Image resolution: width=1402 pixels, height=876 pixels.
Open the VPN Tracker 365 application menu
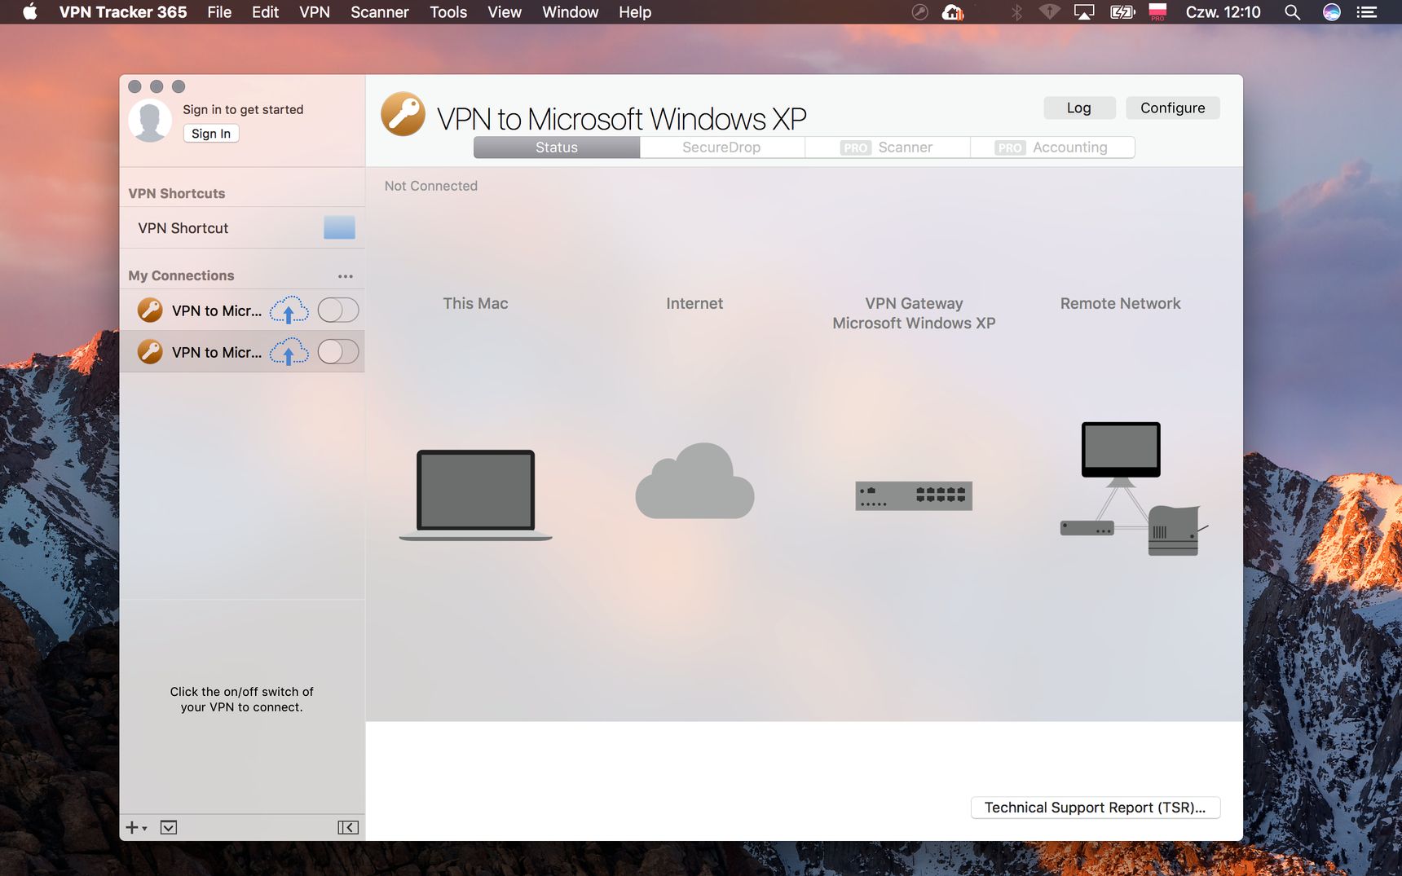123,12
